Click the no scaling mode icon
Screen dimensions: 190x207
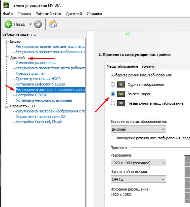(121, 103)
